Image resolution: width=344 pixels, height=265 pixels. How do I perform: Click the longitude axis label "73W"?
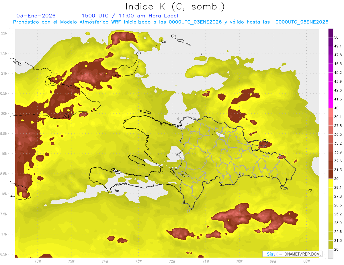[138, 261]
